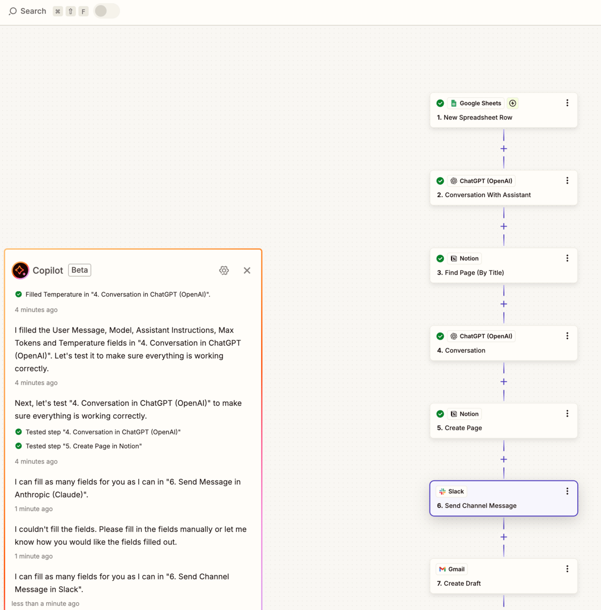Viewport: 601px width, 610px height.
Task: Open menu for step 4 Conversation
Action: (x=567, y=336)
